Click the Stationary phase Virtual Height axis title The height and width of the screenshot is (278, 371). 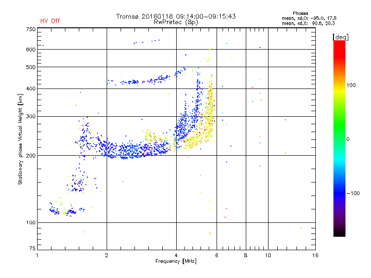(x=20, y=139)
